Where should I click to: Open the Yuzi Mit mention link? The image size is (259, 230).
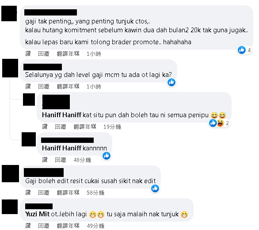(x=37, y=214)
